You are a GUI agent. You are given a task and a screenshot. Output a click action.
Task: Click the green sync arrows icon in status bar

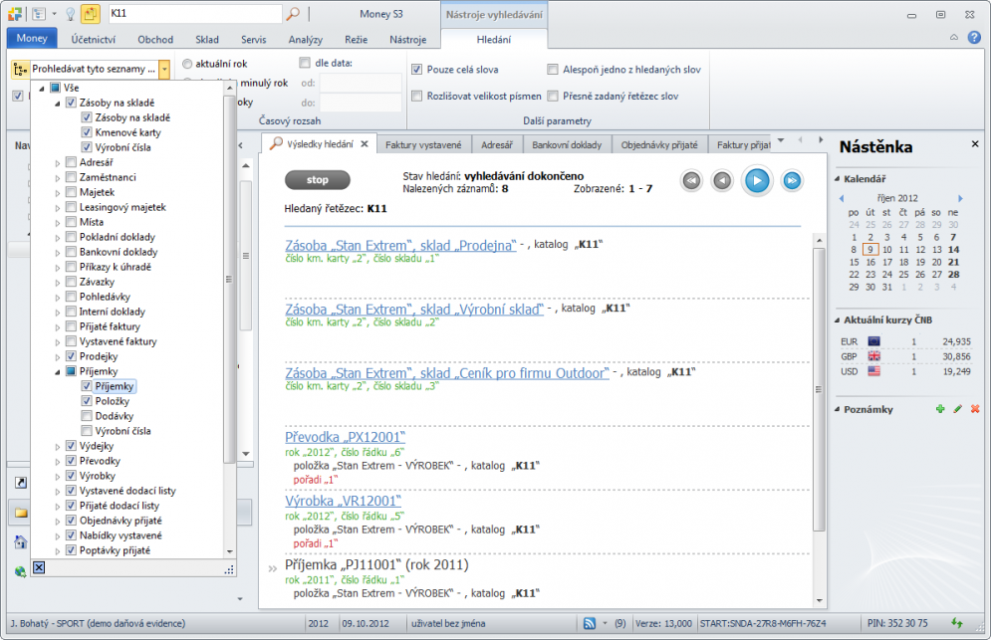click(x=957, y=623)
